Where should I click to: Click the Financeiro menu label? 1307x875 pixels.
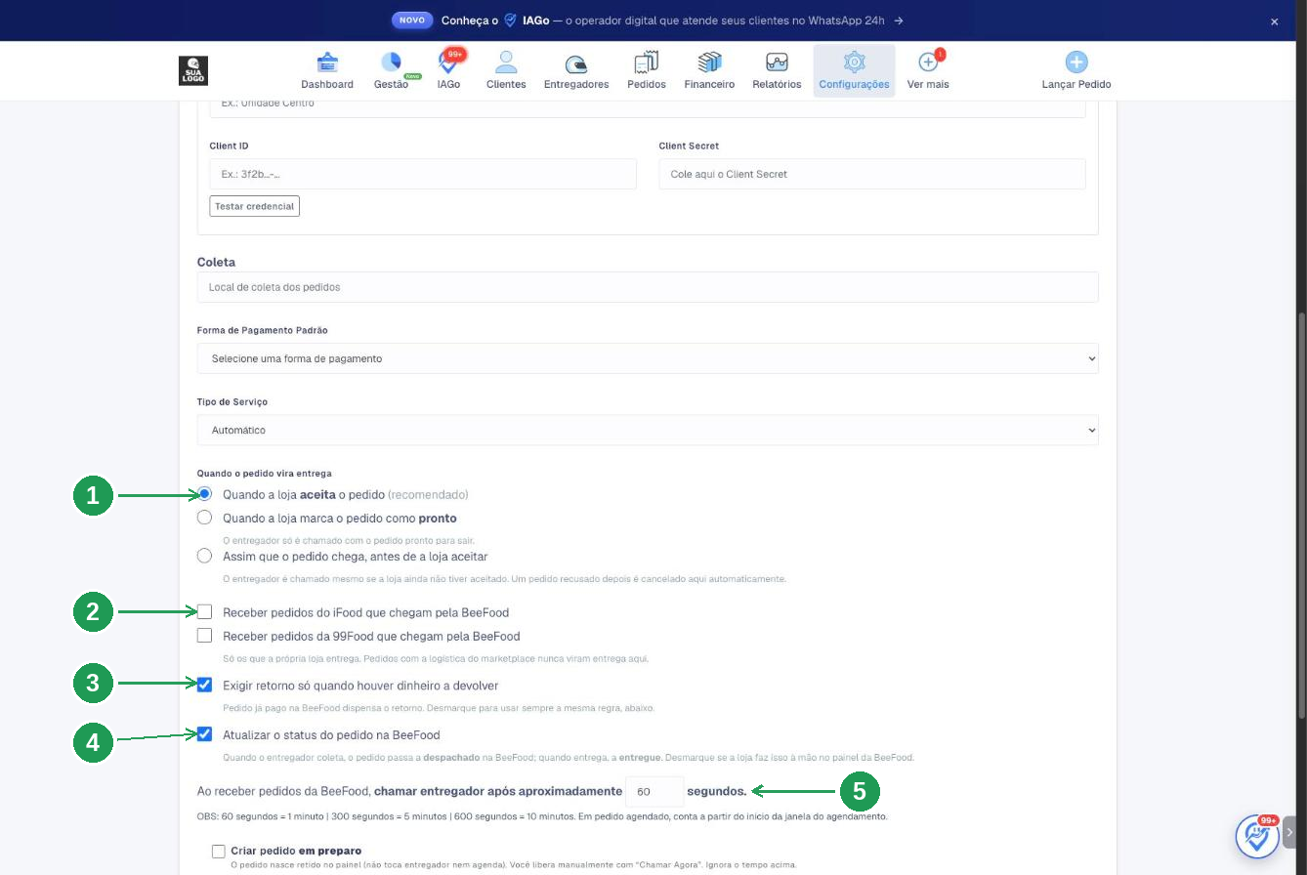click(709, 84)
